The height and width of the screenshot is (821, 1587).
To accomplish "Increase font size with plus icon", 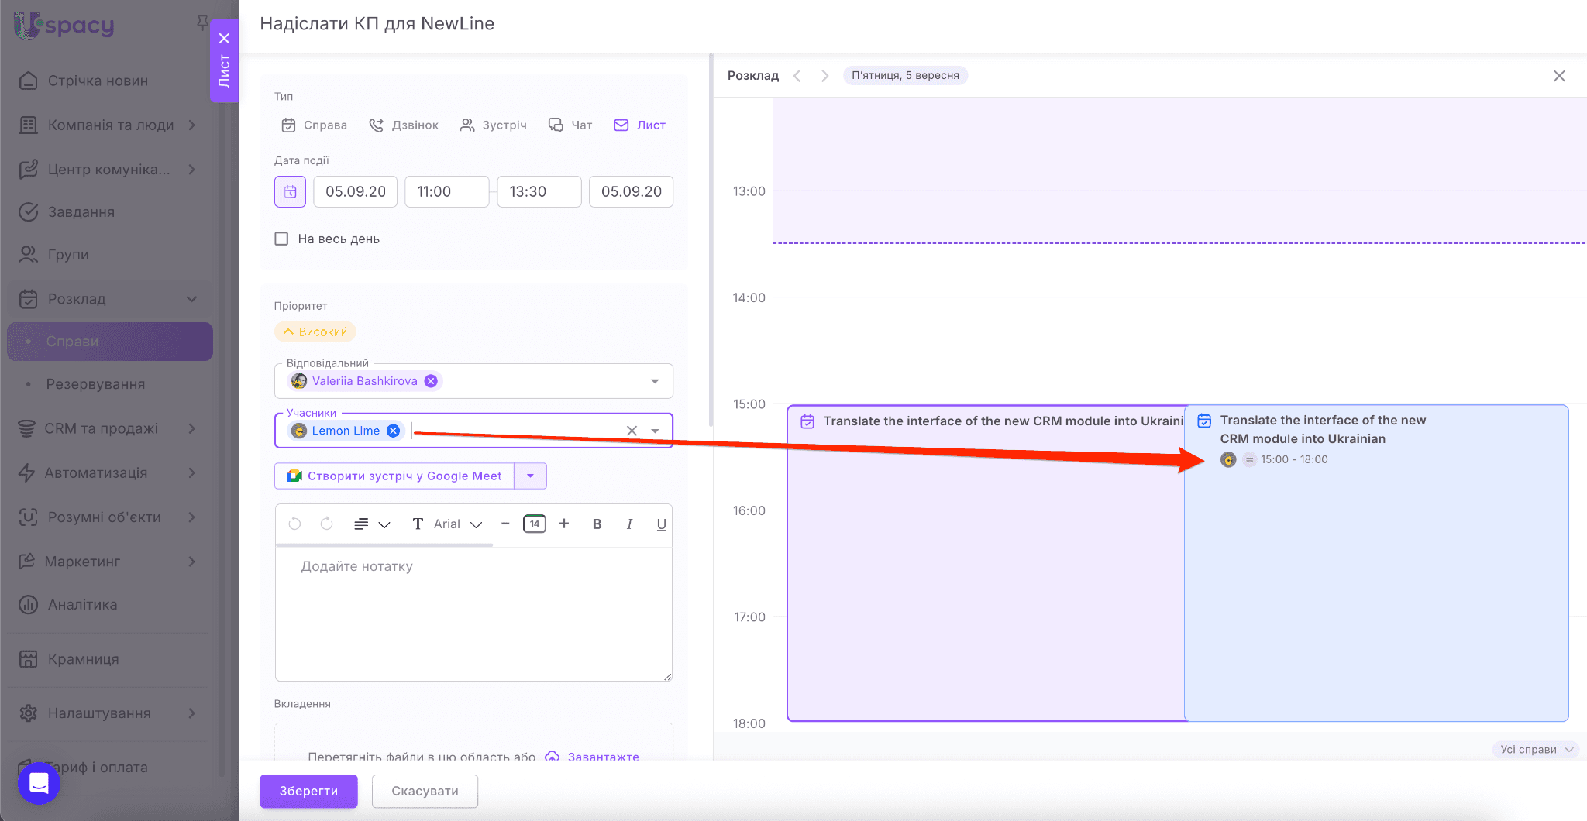I will [x=564, y=524].
